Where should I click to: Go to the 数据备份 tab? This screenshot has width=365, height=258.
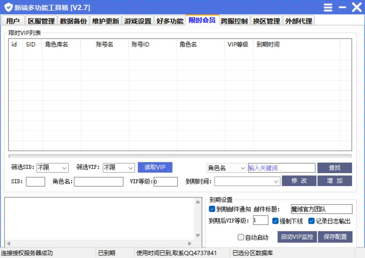pos(73,21)
